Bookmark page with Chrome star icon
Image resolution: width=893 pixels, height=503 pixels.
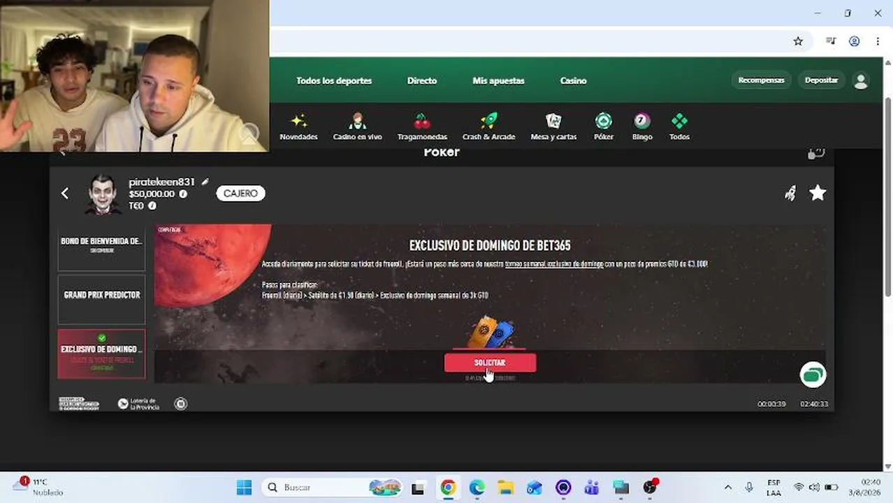point(798,41)
